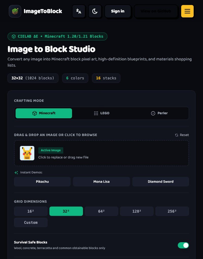Choose Custom grid dimension
Screen dimensions: 203x259
(31, 223)
